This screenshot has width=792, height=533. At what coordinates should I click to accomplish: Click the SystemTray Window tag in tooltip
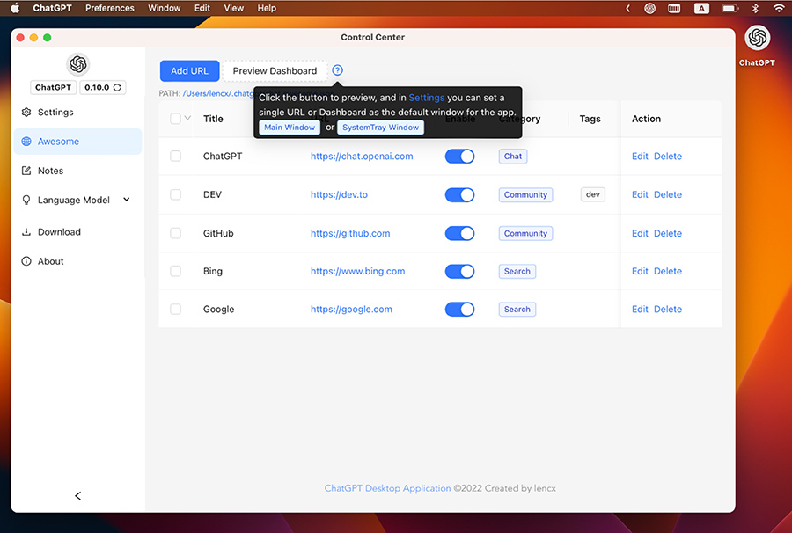(380, 128)
